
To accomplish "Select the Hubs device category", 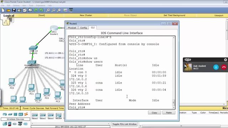I will click(x=15, y=114).
